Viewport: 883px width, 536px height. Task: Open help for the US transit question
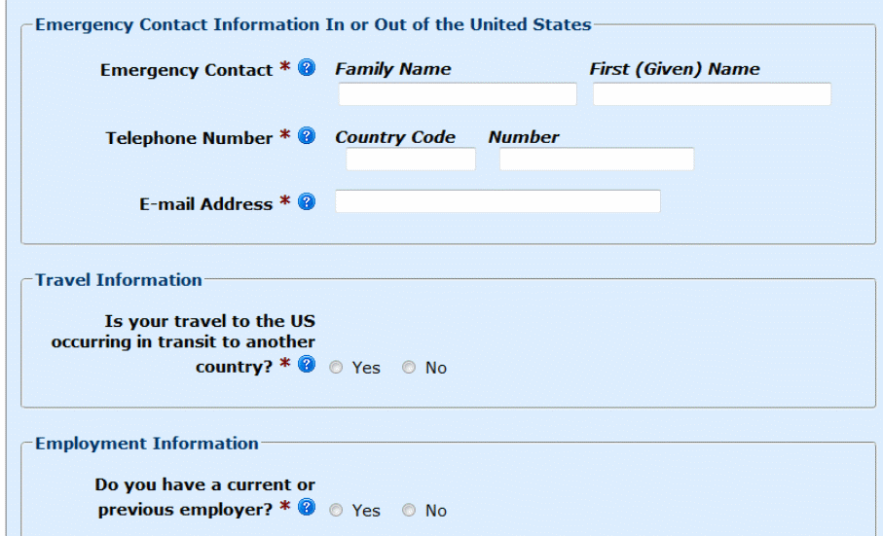point(307,365)
